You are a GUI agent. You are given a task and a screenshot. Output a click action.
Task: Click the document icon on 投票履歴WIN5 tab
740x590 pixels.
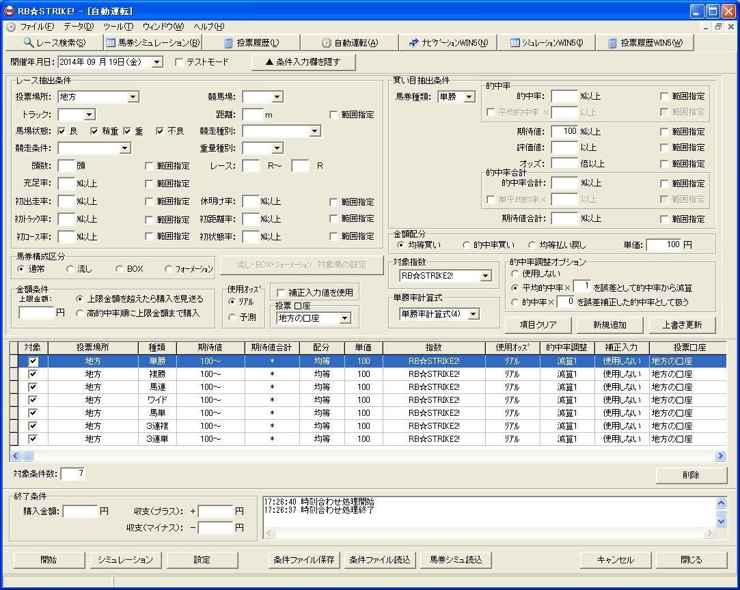(x=612, y=43)
